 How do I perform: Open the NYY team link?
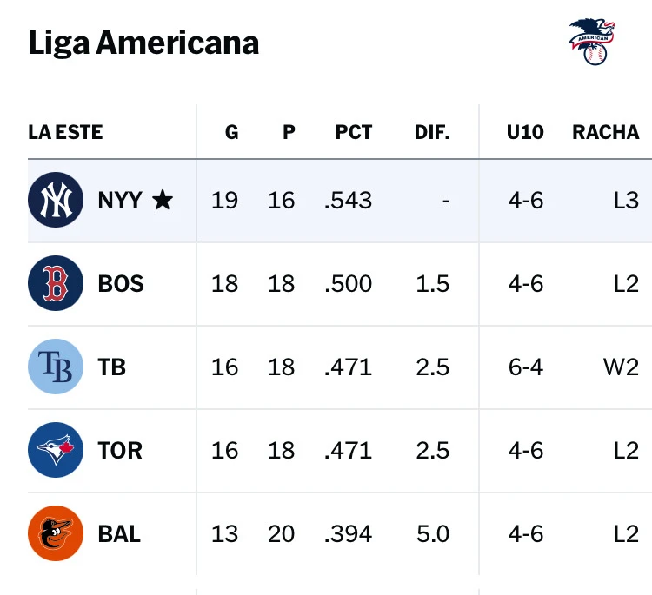pyautogui.click(x=120, y=201)
